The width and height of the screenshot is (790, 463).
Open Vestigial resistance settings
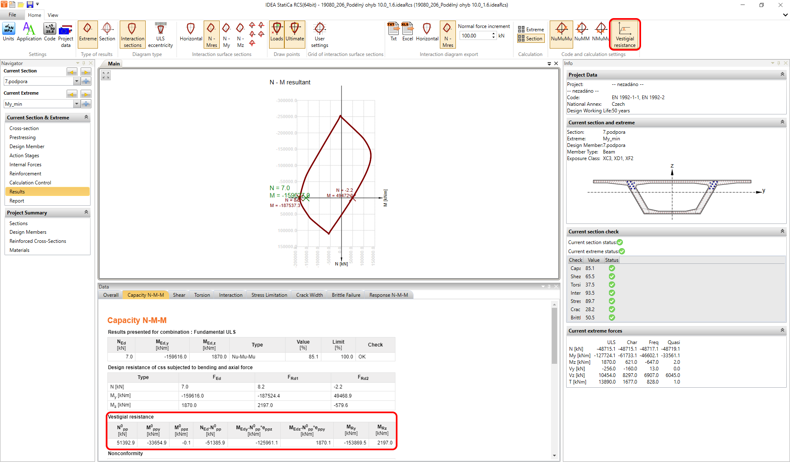tap(625, 34)
